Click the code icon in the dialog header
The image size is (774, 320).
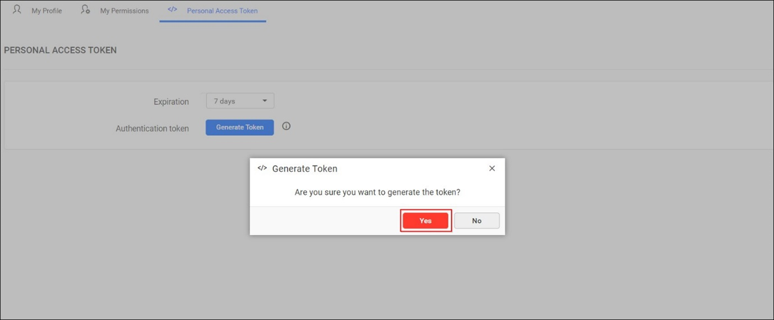(x=262, y=168)
